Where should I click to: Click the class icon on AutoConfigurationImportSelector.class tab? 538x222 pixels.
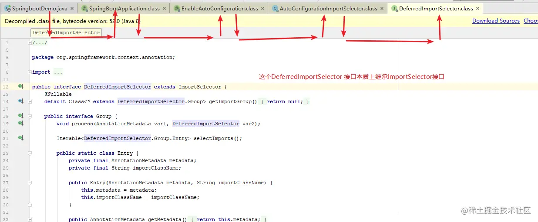(x=275, y=8)
